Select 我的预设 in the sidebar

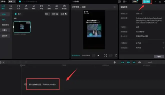tap(5, 25)
